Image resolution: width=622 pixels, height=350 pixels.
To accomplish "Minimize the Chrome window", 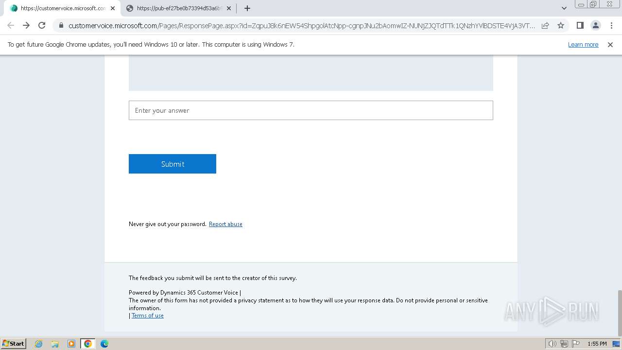I will (x=581, y=4).
